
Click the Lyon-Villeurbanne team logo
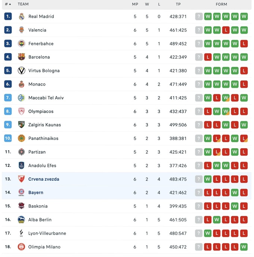[22, 233]
